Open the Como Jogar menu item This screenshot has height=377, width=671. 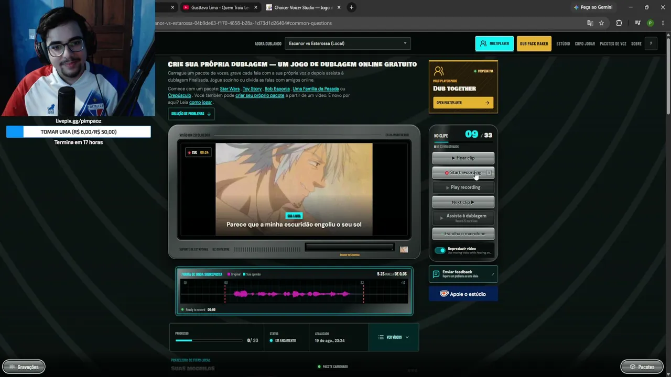585,44
